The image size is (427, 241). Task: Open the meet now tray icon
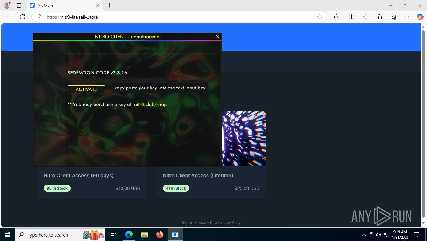click(371, 235)
